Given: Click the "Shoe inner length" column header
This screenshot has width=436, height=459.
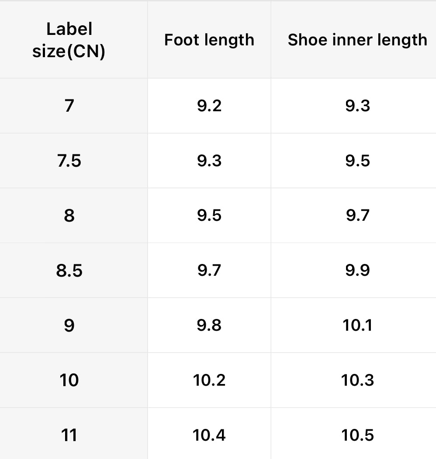Looking at the screenshot, I should click(x=357, y=40).
